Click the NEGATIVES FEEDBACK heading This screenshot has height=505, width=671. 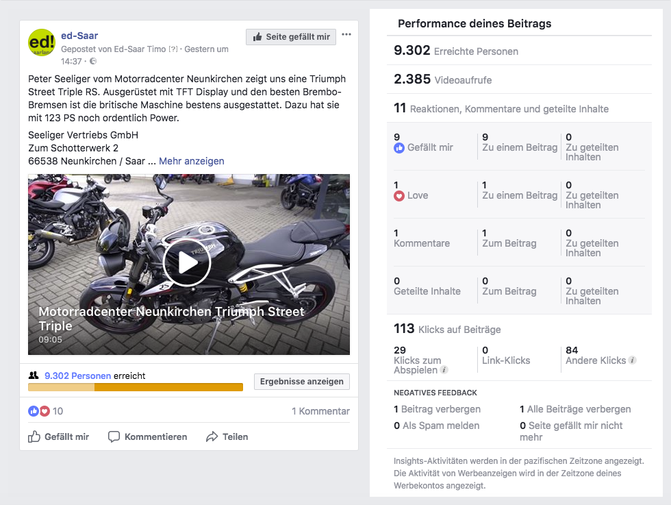click(435, 393)
